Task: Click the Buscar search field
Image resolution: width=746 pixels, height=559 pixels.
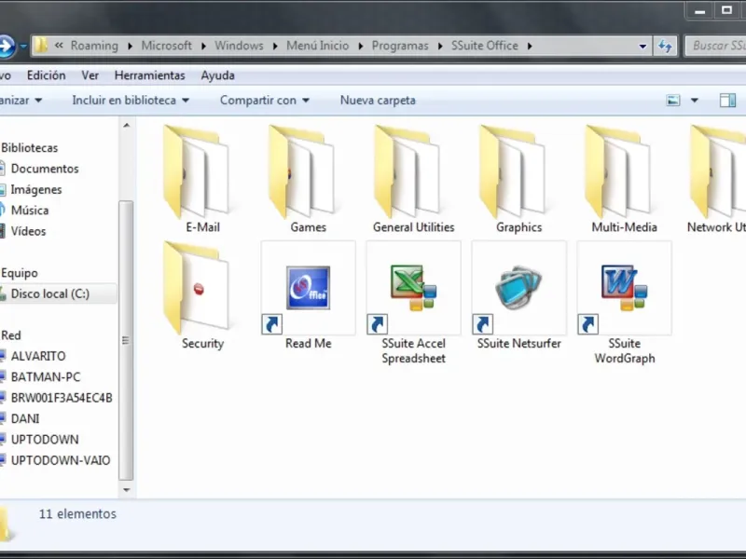Action: click(x=715, y=46)
